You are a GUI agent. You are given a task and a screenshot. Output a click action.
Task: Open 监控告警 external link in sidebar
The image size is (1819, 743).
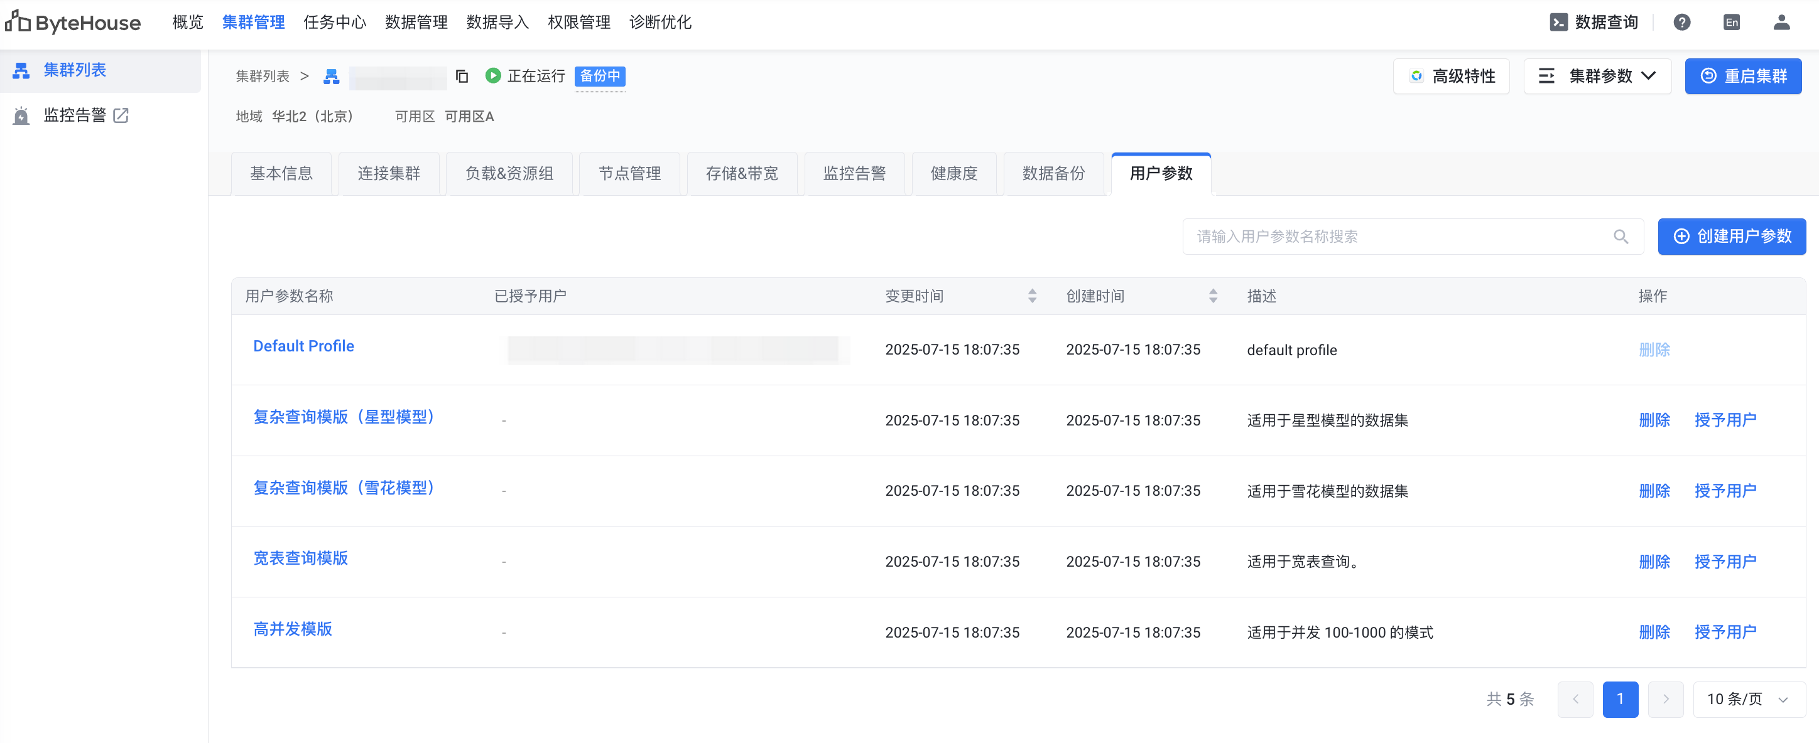[x=121, y=115]
